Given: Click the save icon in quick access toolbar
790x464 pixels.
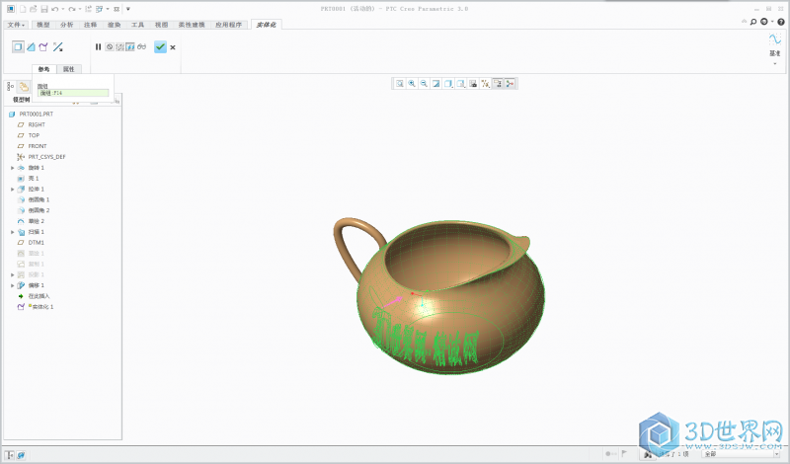Looking at the screenshot, I should [42, 8].
